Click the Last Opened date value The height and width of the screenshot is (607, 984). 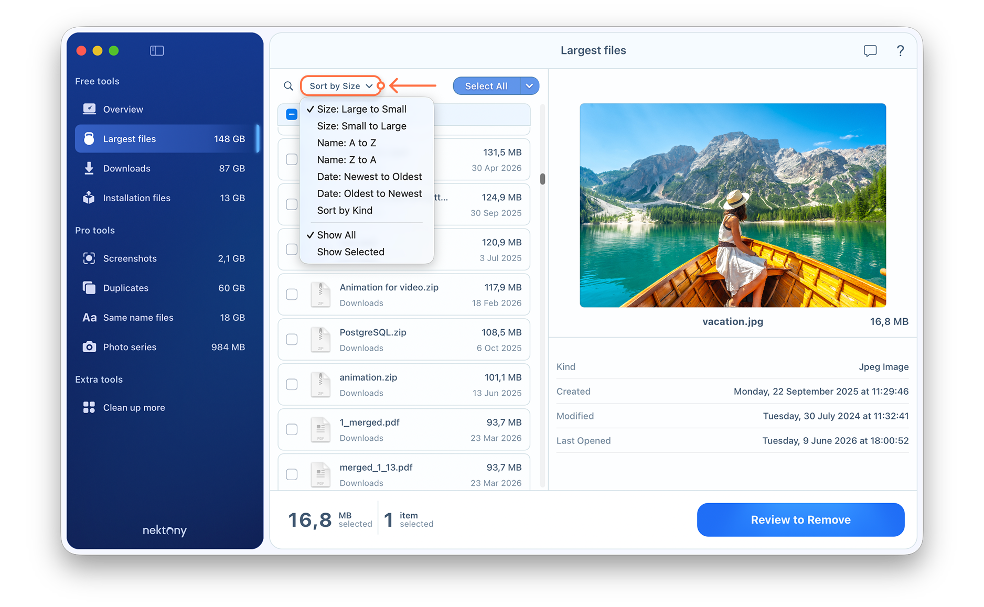click(x=835, y=440)
